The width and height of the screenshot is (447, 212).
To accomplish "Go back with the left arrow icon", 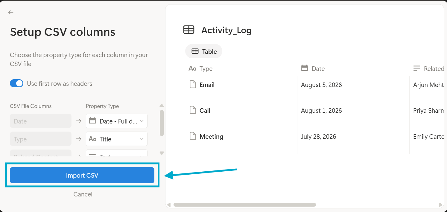I will 11,12.
